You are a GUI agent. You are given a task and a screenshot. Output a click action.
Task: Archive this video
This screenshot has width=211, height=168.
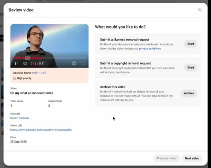tap(189, 93)
